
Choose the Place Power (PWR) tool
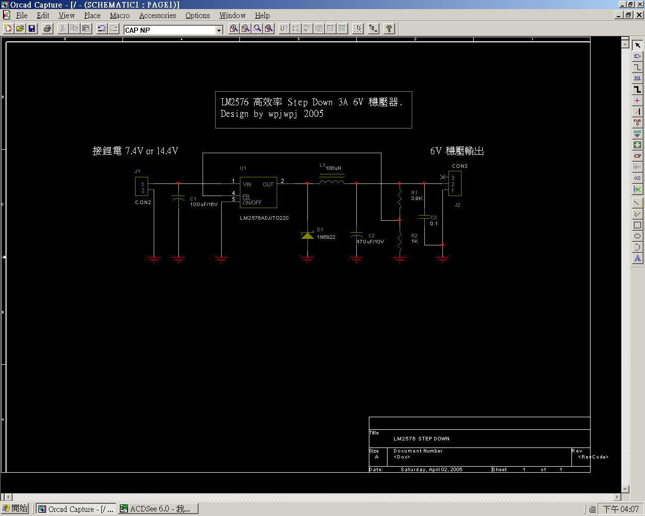(x=637, y=122)
